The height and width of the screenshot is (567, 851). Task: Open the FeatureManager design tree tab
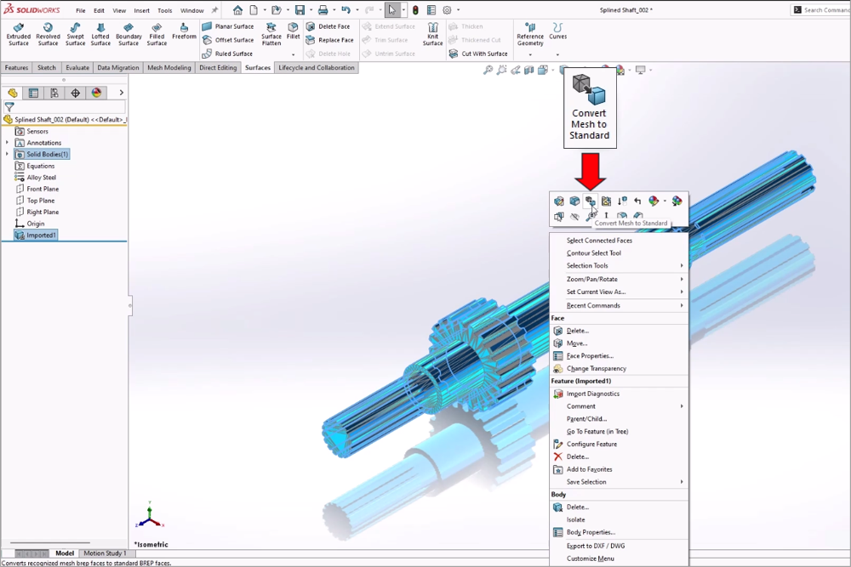(x=13, y=94)
